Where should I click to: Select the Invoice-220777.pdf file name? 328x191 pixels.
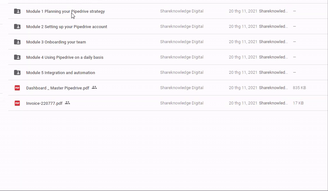44,103
